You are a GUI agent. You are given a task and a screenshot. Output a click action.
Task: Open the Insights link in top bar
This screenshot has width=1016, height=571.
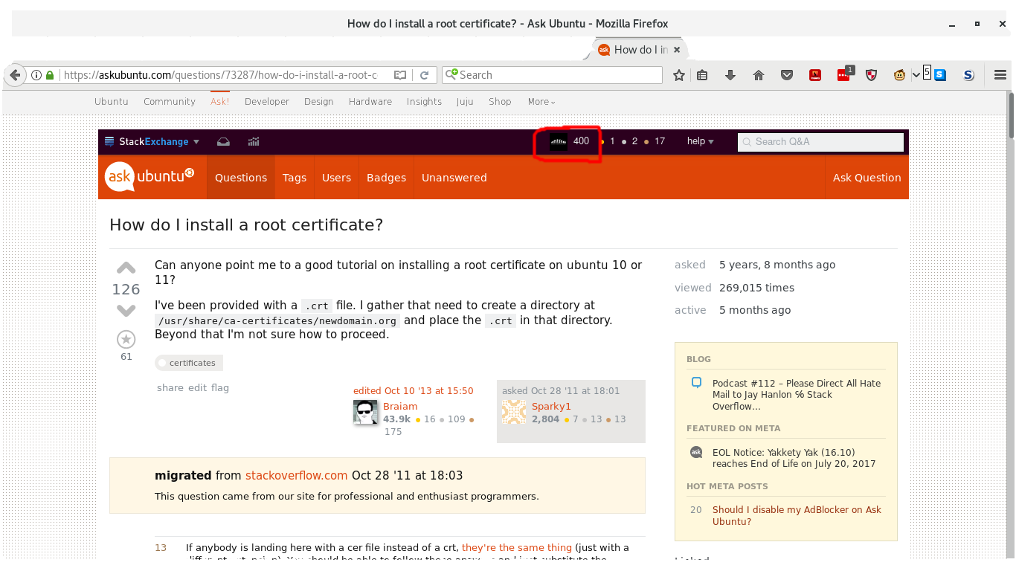coord(424,102)
